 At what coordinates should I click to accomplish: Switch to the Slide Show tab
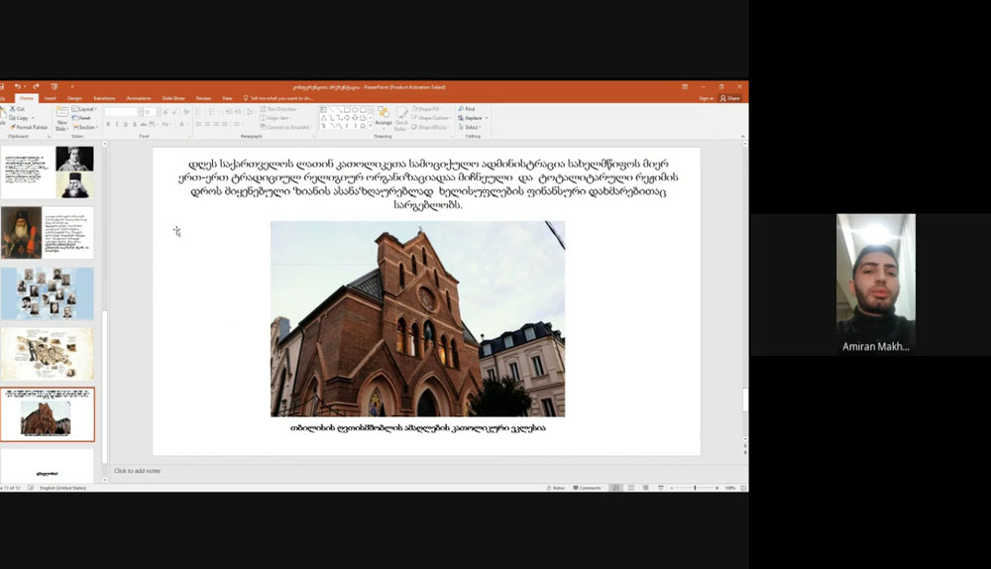(172, 98)
